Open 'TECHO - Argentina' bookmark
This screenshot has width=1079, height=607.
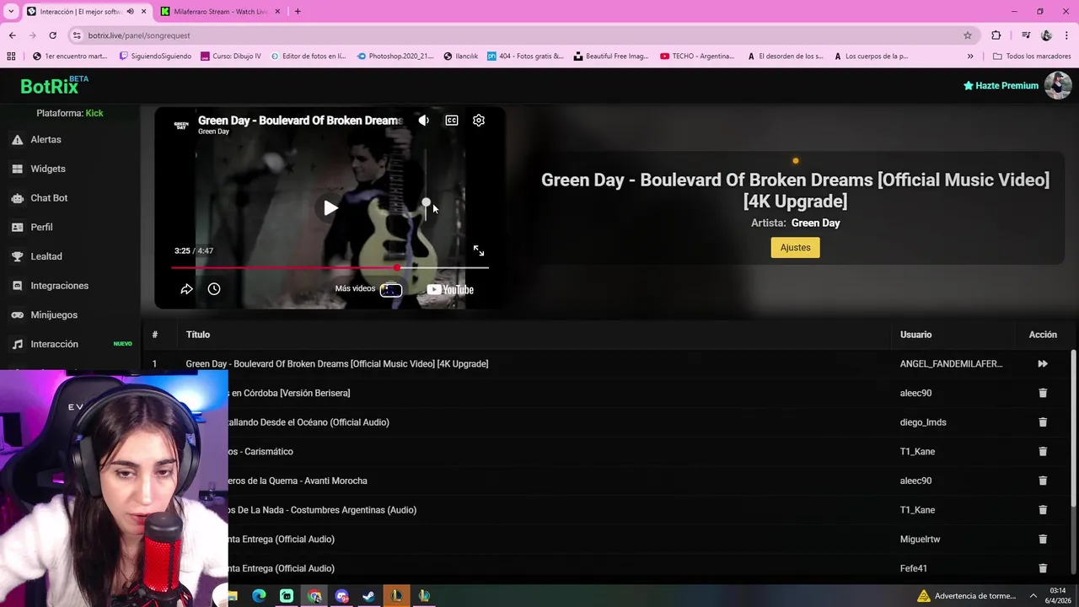click(x=697, y=56)
